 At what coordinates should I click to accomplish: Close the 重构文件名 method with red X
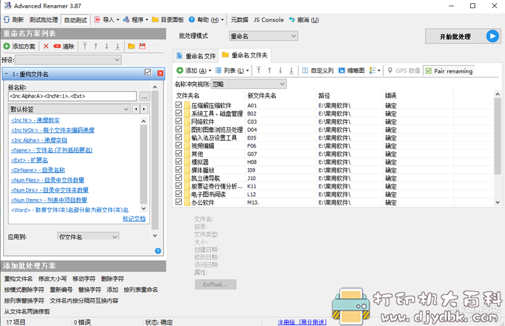(x=160, y=73)
